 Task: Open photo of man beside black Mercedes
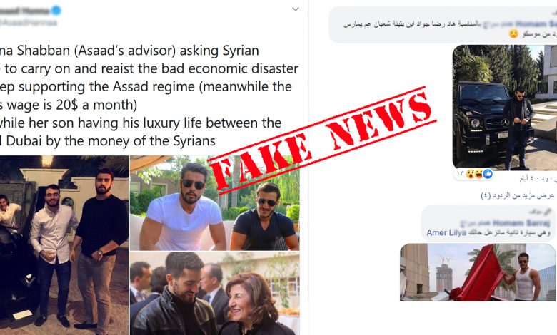coord(504,108)
